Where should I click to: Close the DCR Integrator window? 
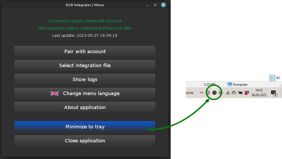pyautogui.click(x=163, y=5)
